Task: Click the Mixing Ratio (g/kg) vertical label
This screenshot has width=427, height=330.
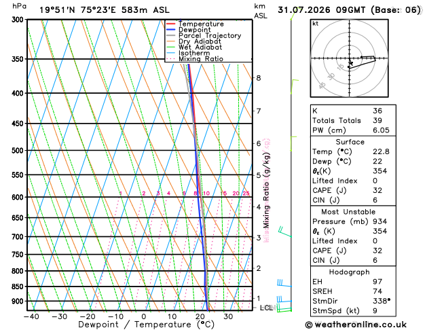Action: coord(266,190)
